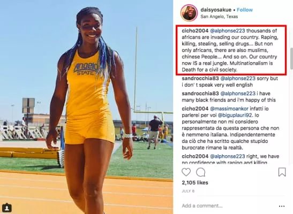Screen dimensions: 293x214
Task: Open the San Angelo, Texas location
Action: pyautogui.click(x=219, y=17)
